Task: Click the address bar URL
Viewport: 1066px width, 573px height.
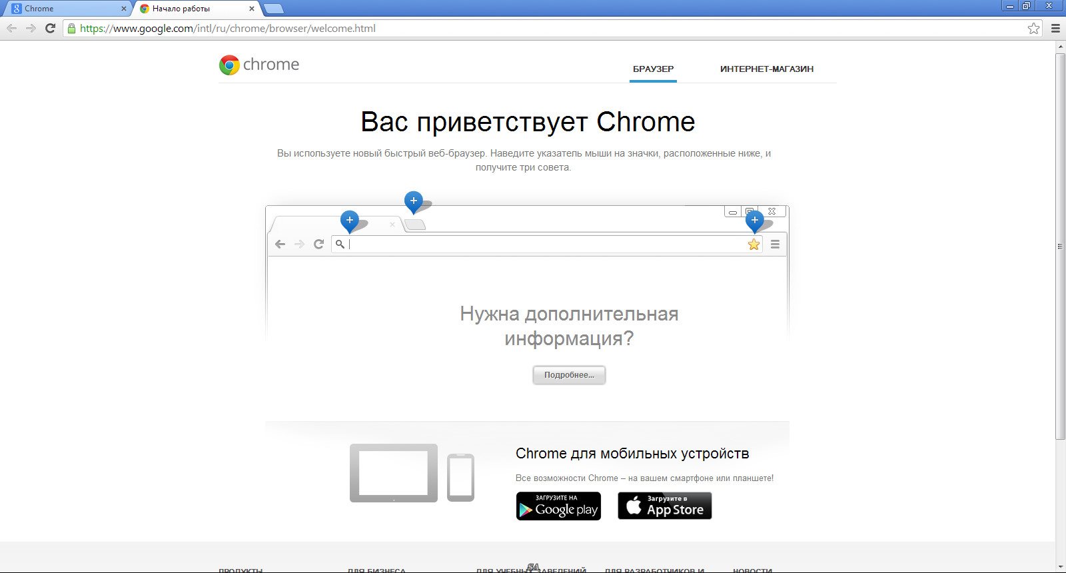Action: [x=228, y=28]
